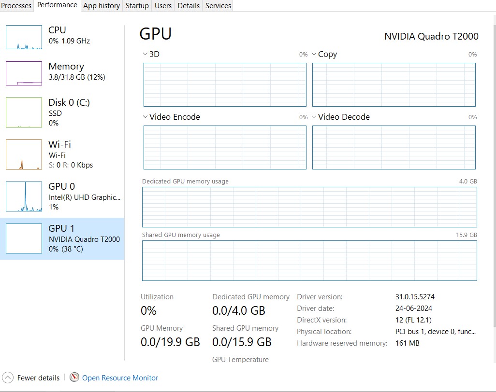Click the Dedicated GPU memory usage graph
The height and width of the screenshot is (392, 496).
pos(309,207)
